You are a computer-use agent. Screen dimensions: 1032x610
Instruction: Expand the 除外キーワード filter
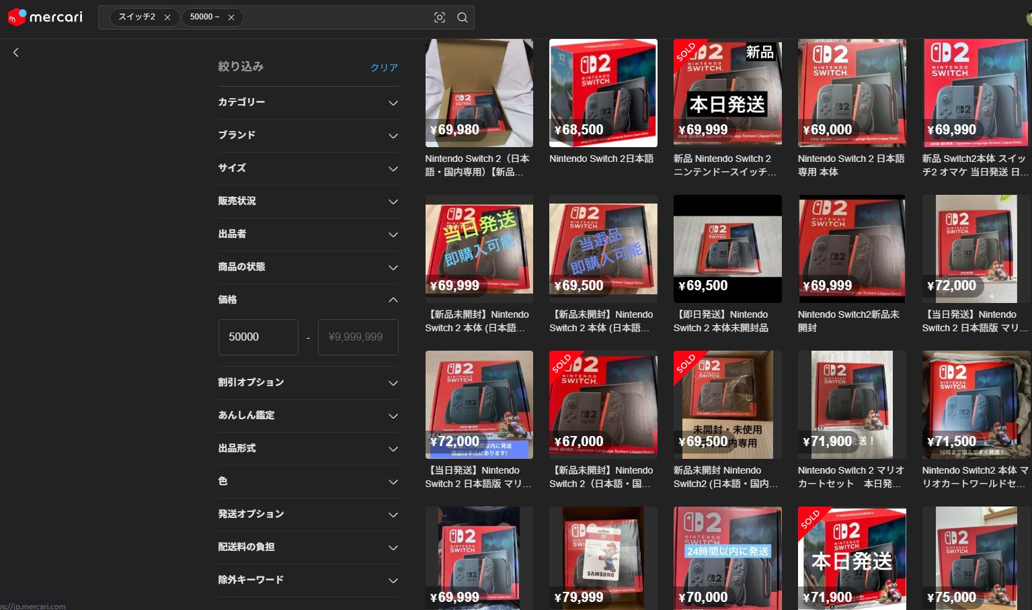click(308, 580)
